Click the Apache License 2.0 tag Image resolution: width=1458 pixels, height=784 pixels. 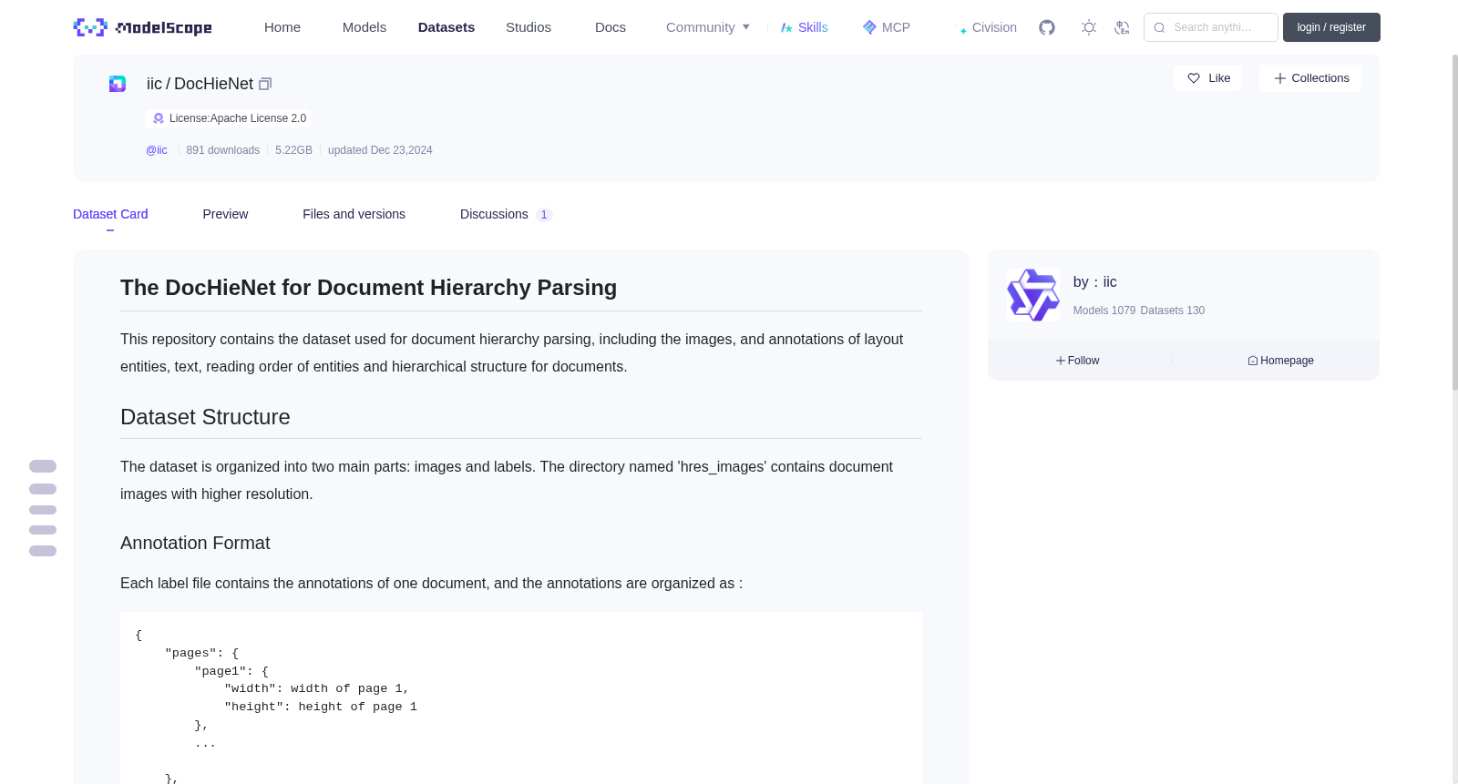(x=229, y=118)
